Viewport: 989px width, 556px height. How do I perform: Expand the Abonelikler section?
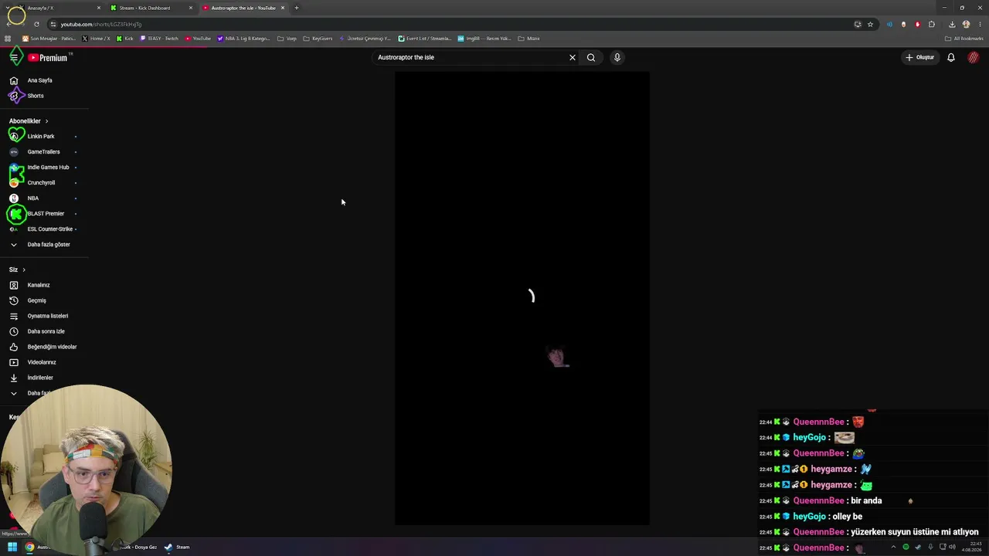click(x=29, y=121)
